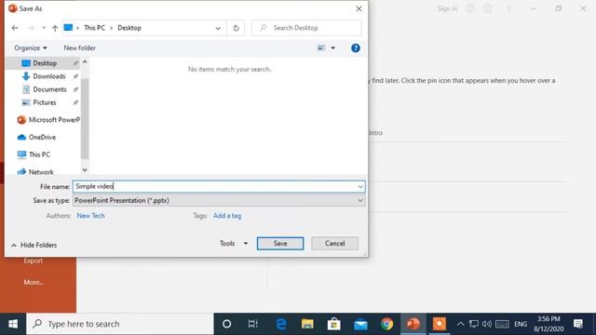596x335 pixels.
Task: Click the Save button
Action: coord(280,244)
